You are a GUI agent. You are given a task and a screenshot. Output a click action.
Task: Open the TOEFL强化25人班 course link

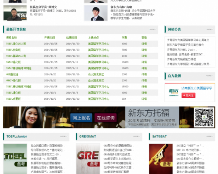tap(16, 44)
